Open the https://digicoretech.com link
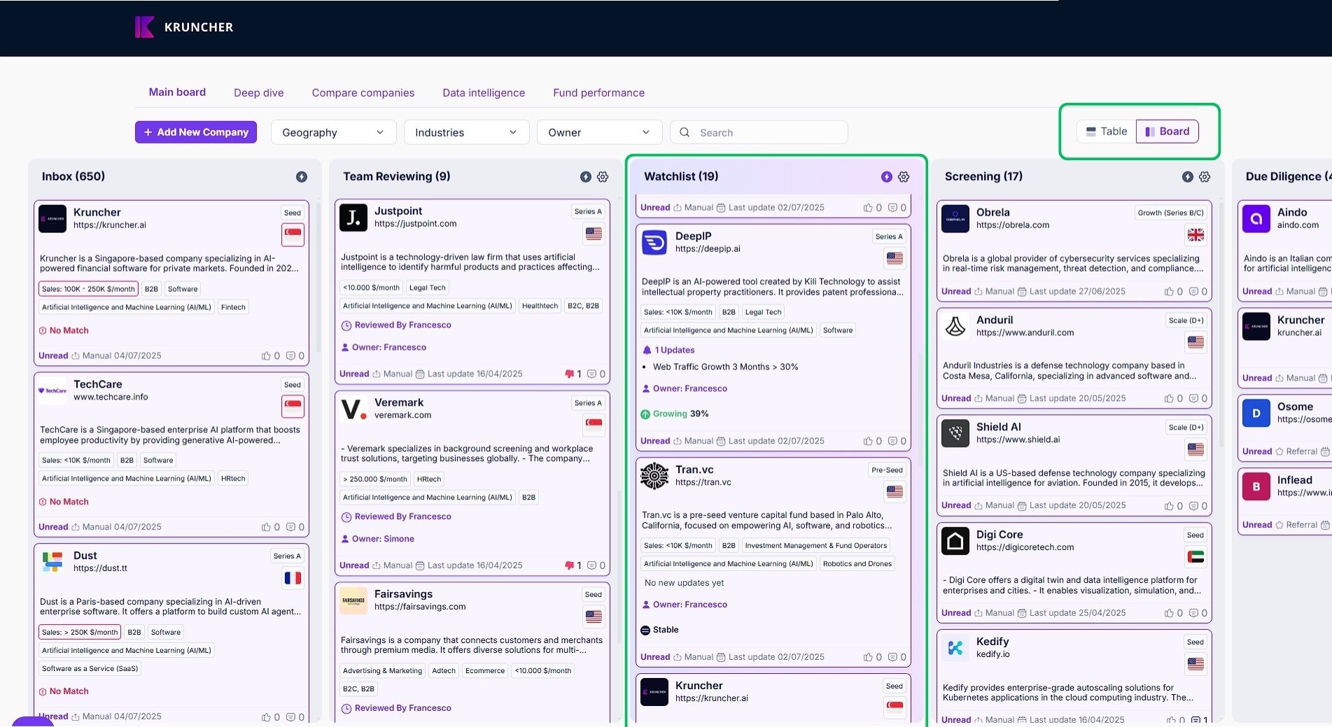This screenshot has width=1332, height=727. (1025, 548)
